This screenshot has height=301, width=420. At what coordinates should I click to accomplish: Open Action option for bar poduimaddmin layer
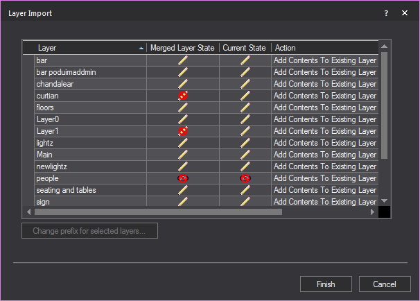[x=325, y=72]
